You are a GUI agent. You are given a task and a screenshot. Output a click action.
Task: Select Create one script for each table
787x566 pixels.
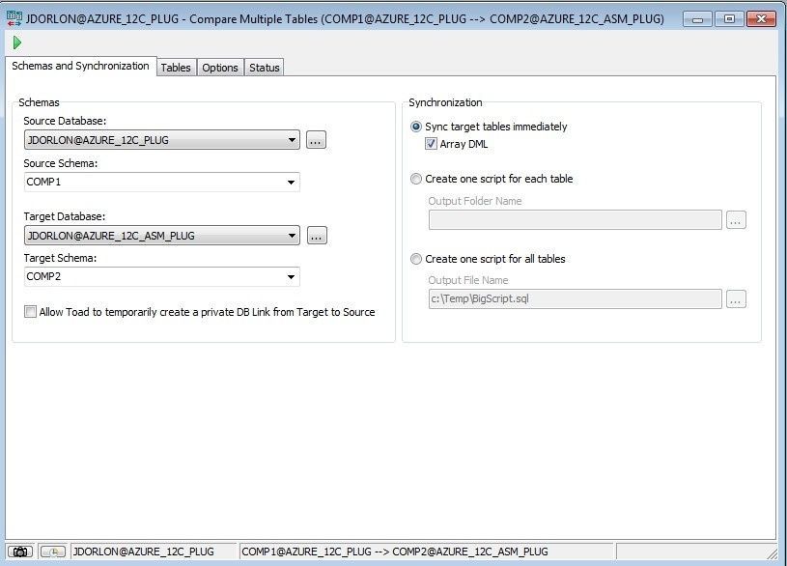pos(416,179)
